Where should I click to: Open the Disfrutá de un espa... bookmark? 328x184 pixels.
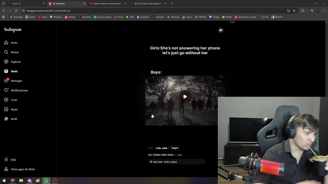tap(246, 17)
